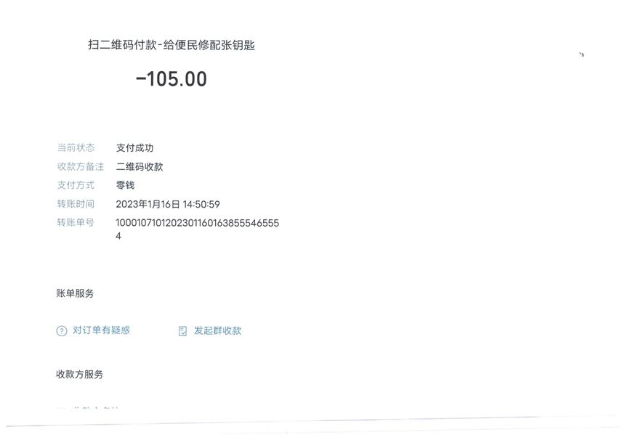Select the 转账单号 label
The image size is (625, 440).
(76, 222)
